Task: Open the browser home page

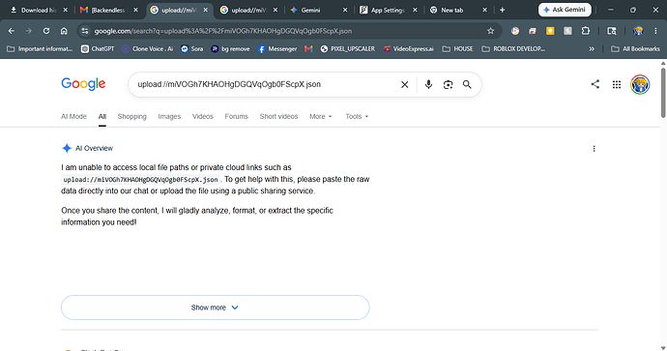Action: (64, 31)
